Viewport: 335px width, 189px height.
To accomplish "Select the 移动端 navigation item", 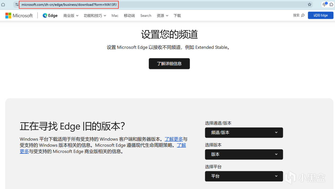I will pyautogui.click(x=129, y=15).
